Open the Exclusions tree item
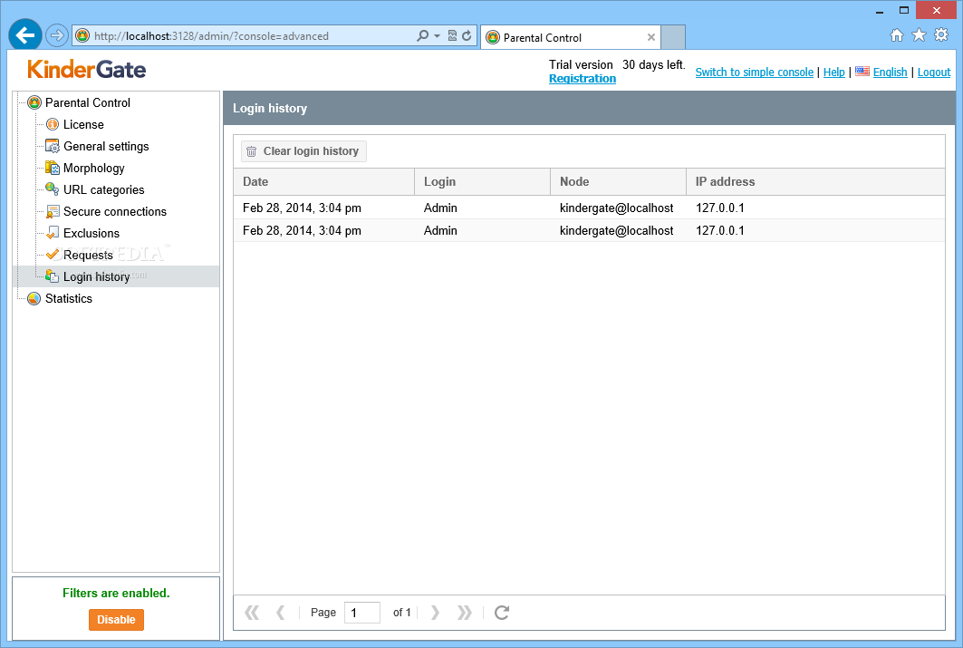 (91, 234)
